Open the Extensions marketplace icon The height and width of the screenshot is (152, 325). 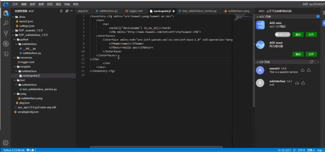coord(6,54)
